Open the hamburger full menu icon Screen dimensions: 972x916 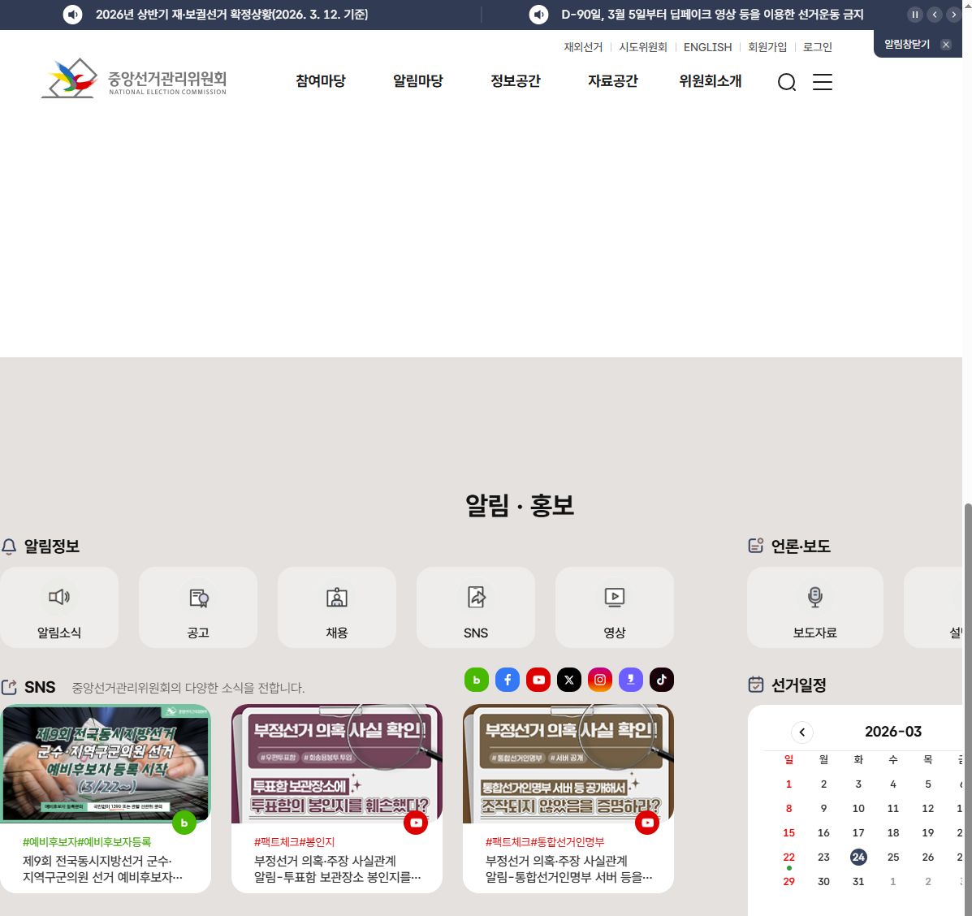pyautogui.click(x=822, y=82)
